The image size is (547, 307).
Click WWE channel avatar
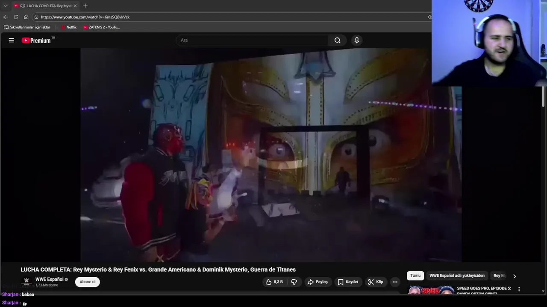coord(26,281)
